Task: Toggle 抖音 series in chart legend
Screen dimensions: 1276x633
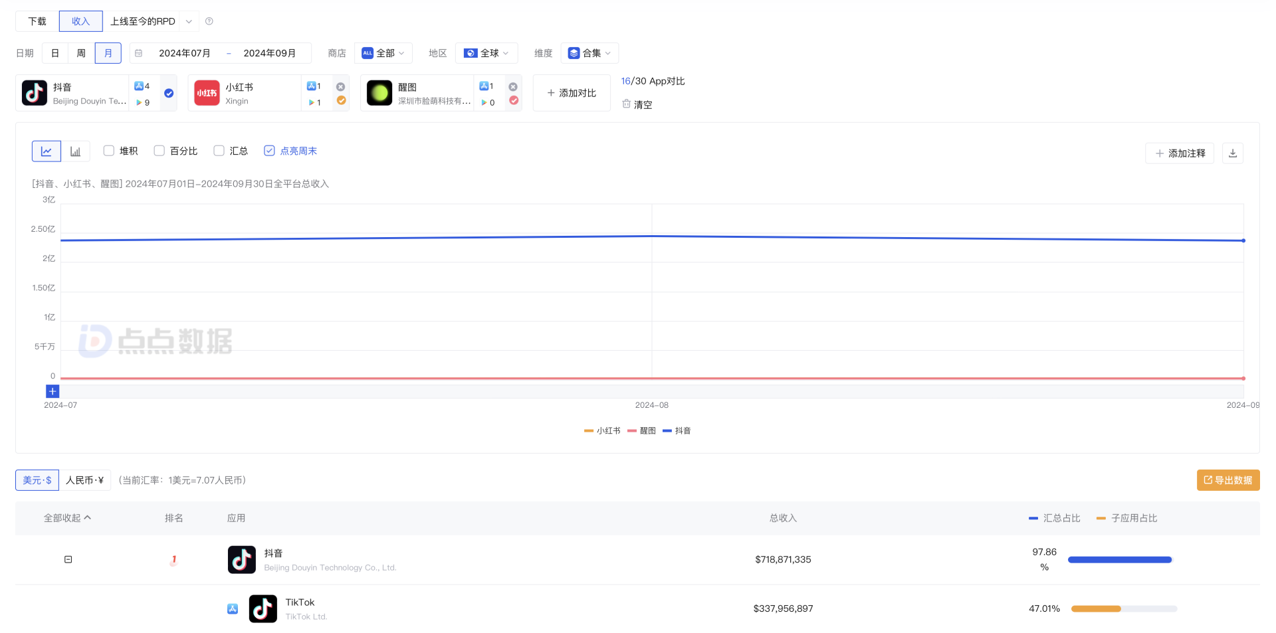Action: (x=677, y=430)
